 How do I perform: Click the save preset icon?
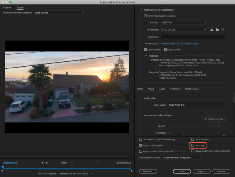[212, 29]
